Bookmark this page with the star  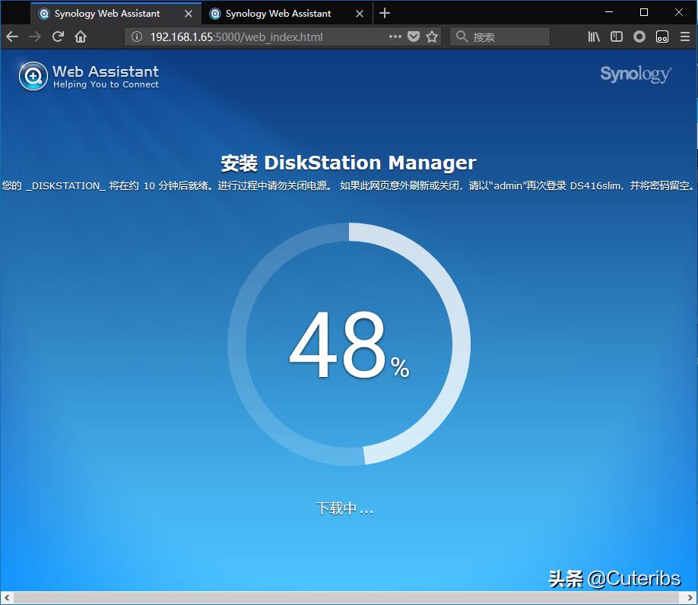point(432,36)
